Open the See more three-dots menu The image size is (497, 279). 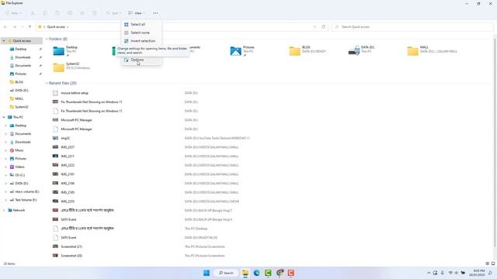[155, 13]
